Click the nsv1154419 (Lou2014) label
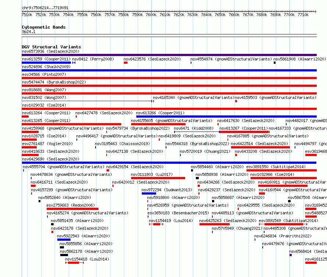The image size is (327, 277). tap(171, 221)
